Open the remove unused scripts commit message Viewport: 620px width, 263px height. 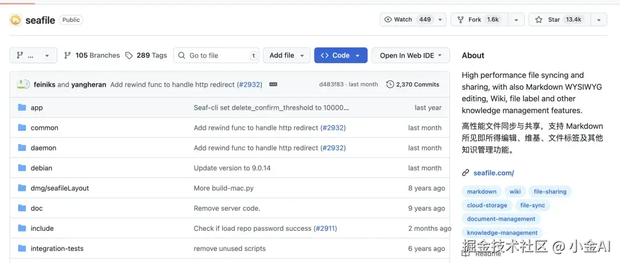230,249
